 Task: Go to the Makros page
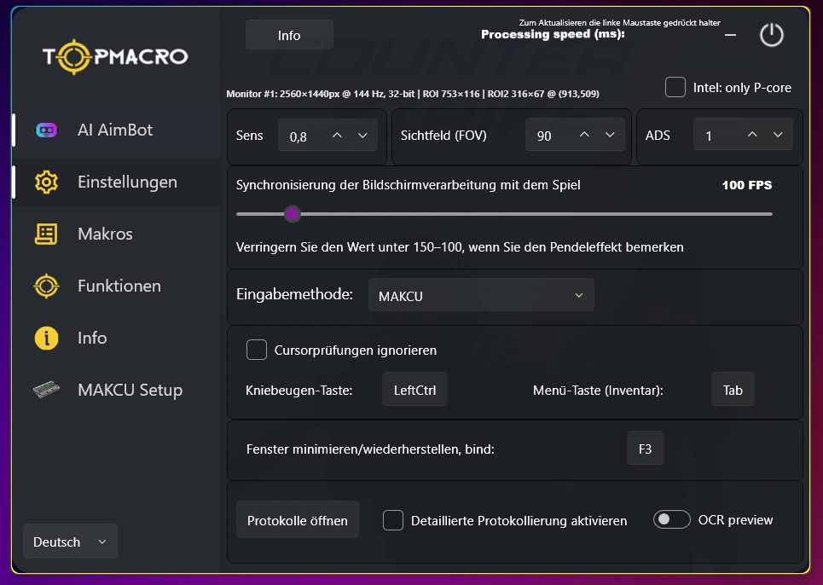(116, 234)
